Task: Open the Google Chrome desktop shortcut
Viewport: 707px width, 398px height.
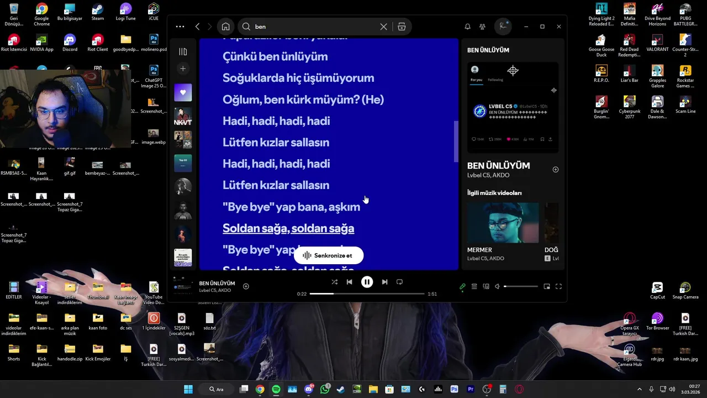Action: (x=41, y=14)
